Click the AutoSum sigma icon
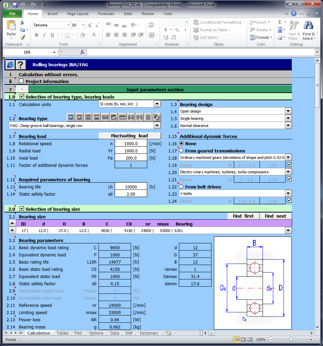 280,22
